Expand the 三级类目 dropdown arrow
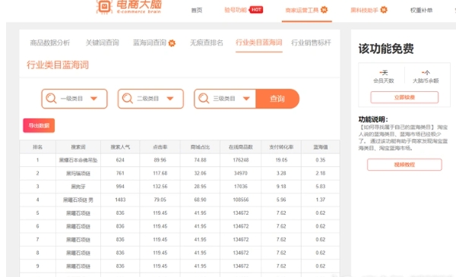 [246, 99]
